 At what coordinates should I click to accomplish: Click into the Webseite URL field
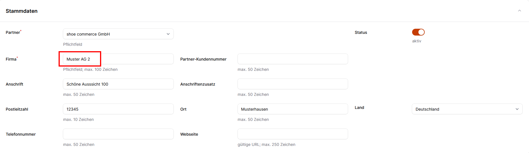[292, 134]
